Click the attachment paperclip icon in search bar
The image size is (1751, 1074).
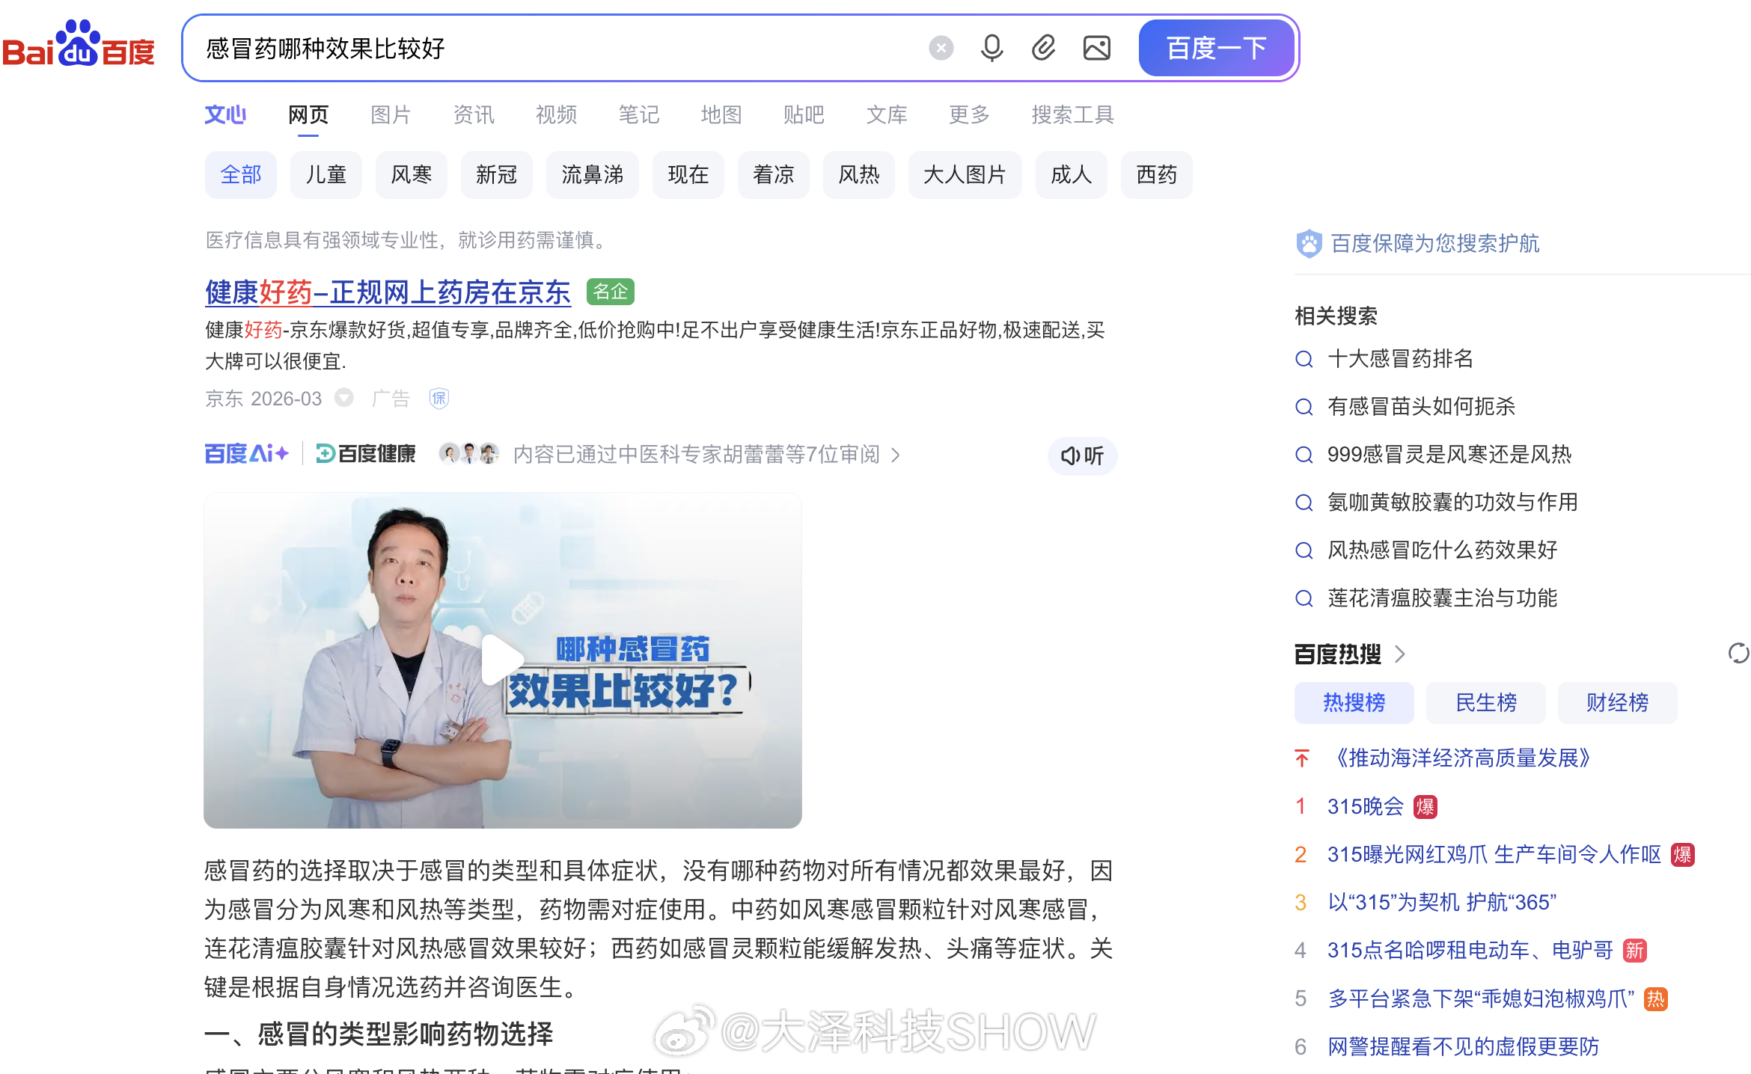1043,48
